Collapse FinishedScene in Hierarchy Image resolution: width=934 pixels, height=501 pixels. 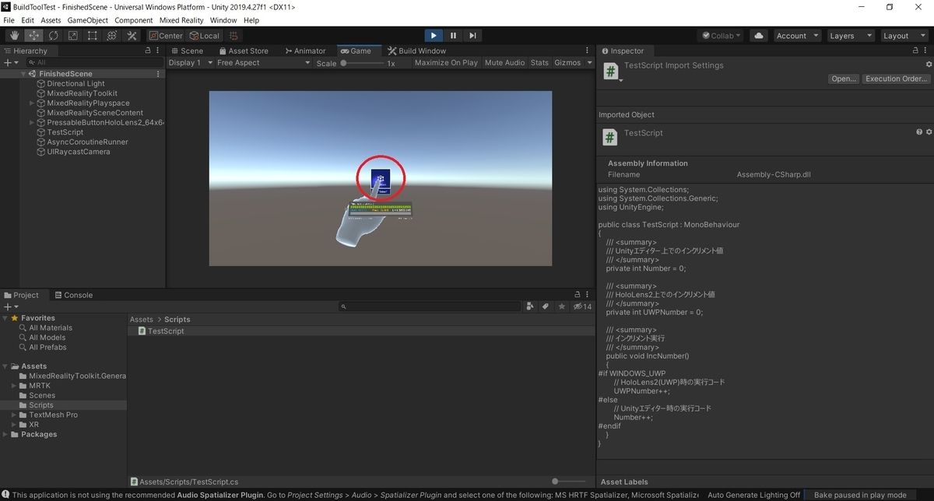(x=23, y=74)
